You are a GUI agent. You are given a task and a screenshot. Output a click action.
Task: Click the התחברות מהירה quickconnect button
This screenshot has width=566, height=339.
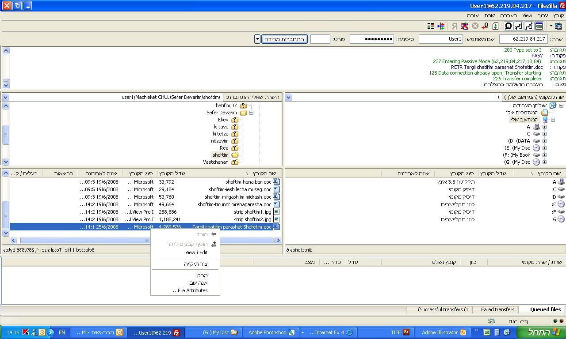point(285,39)
